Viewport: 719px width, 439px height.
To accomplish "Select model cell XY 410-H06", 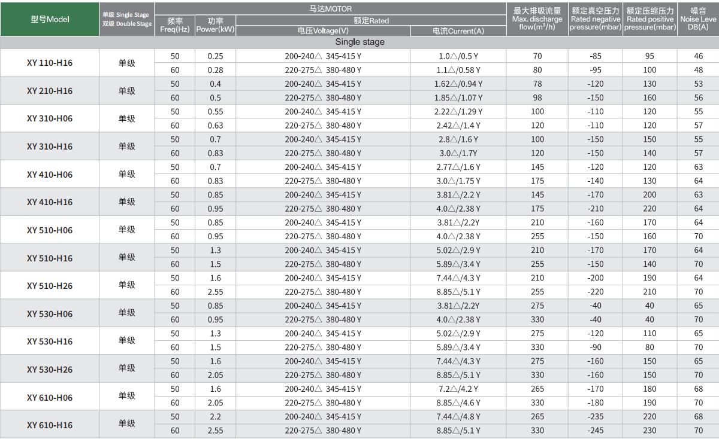I will [50, 174].
